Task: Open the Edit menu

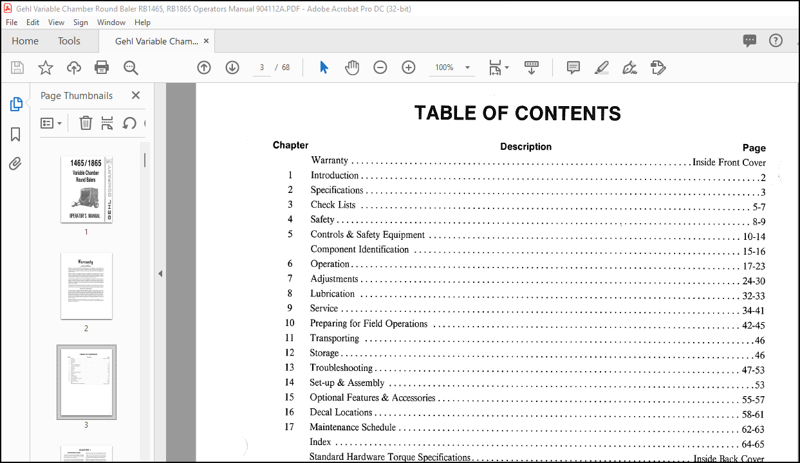Action: 33,22
